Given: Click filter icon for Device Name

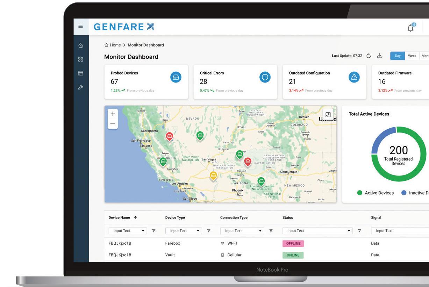Looking at the screenshot, I should [x=153, y=231].
